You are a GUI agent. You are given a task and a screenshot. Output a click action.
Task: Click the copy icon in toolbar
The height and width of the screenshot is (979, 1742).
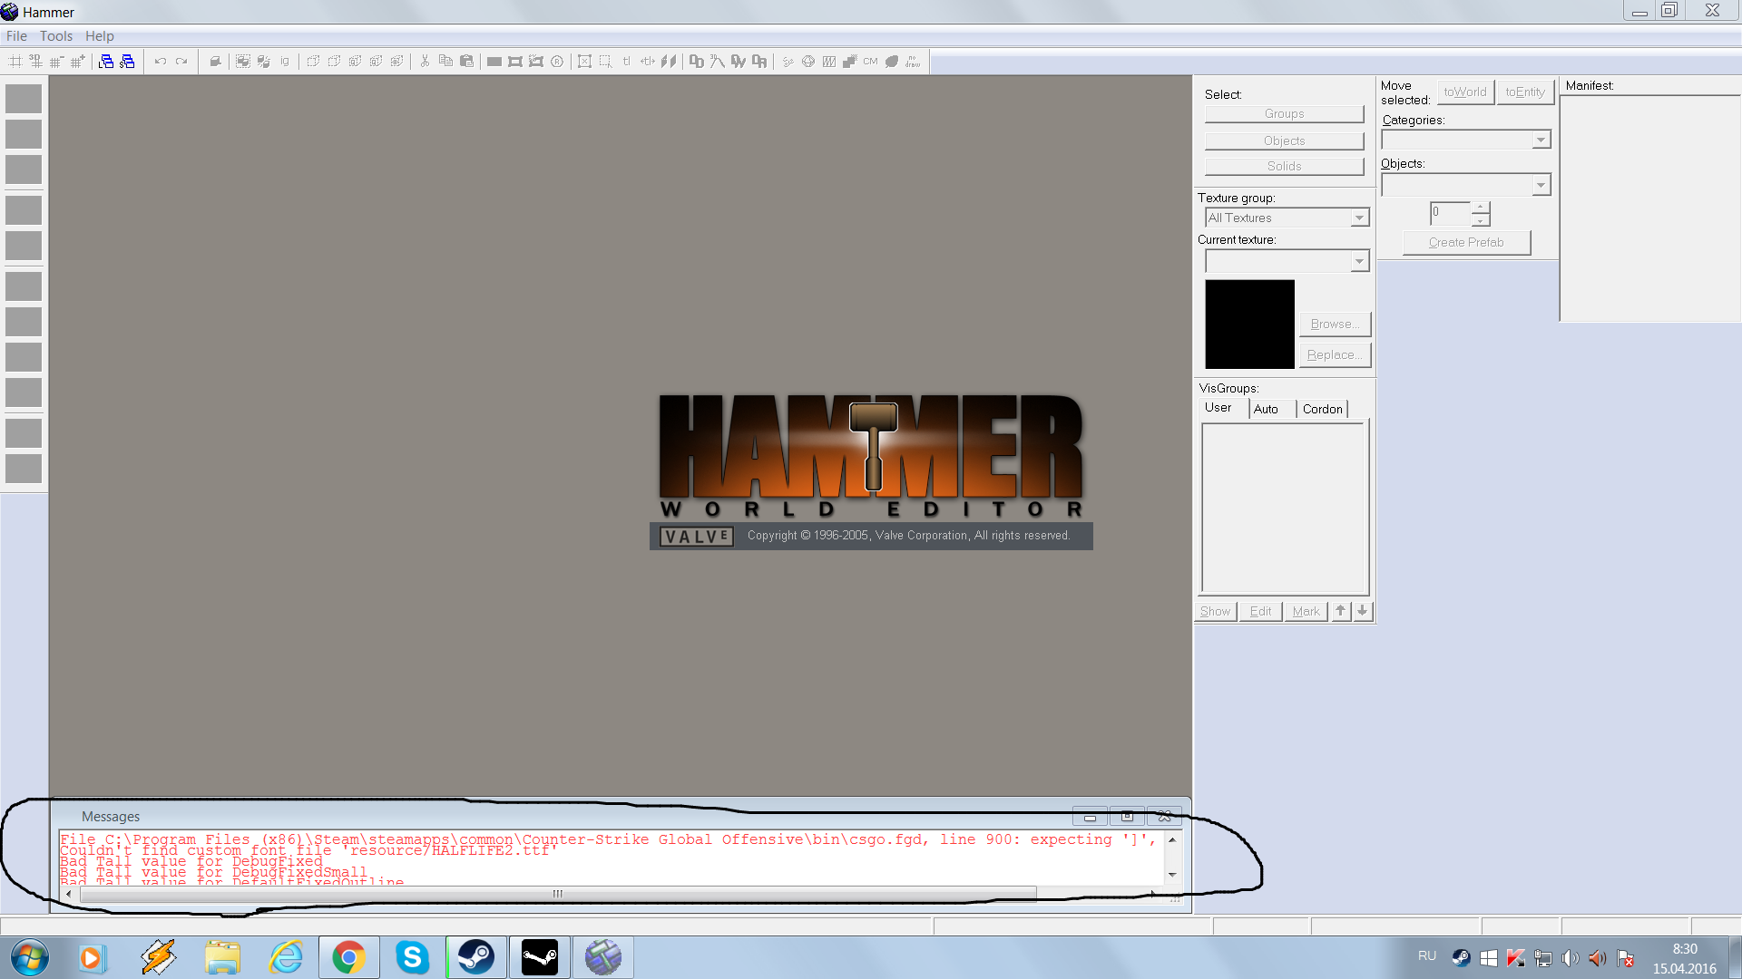[445, 62]
